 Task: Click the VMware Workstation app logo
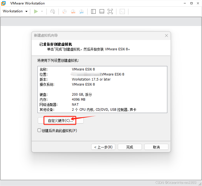(x=3, y=3)
